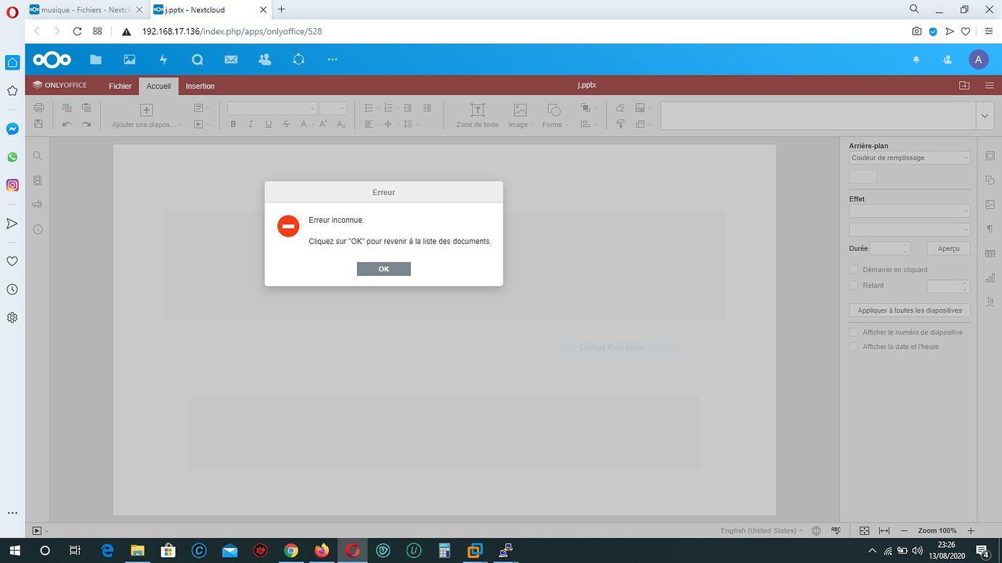Screen dimensions: 1002x563
Task: Open the Text Art settings panel
Action: click(990, 301)
